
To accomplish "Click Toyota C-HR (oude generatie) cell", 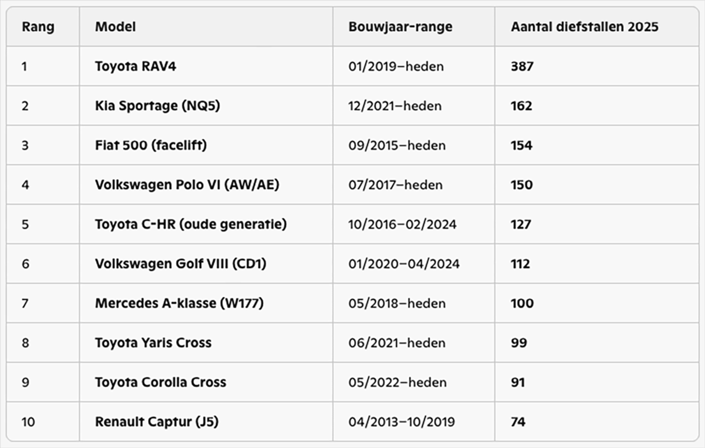I will 191,224.
